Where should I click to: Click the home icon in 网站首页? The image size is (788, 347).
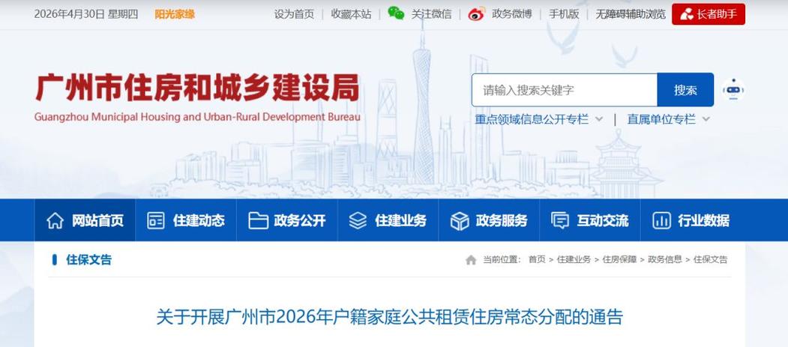(x=55, y=220)
